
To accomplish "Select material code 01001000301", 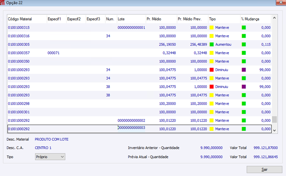I will tap(18, 112).
